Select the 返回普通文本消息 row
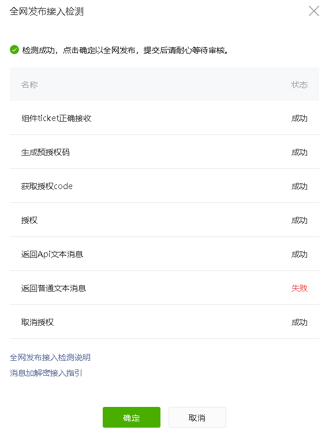The width and height of the screenshot is (329, 434). [x=164, y=288]
